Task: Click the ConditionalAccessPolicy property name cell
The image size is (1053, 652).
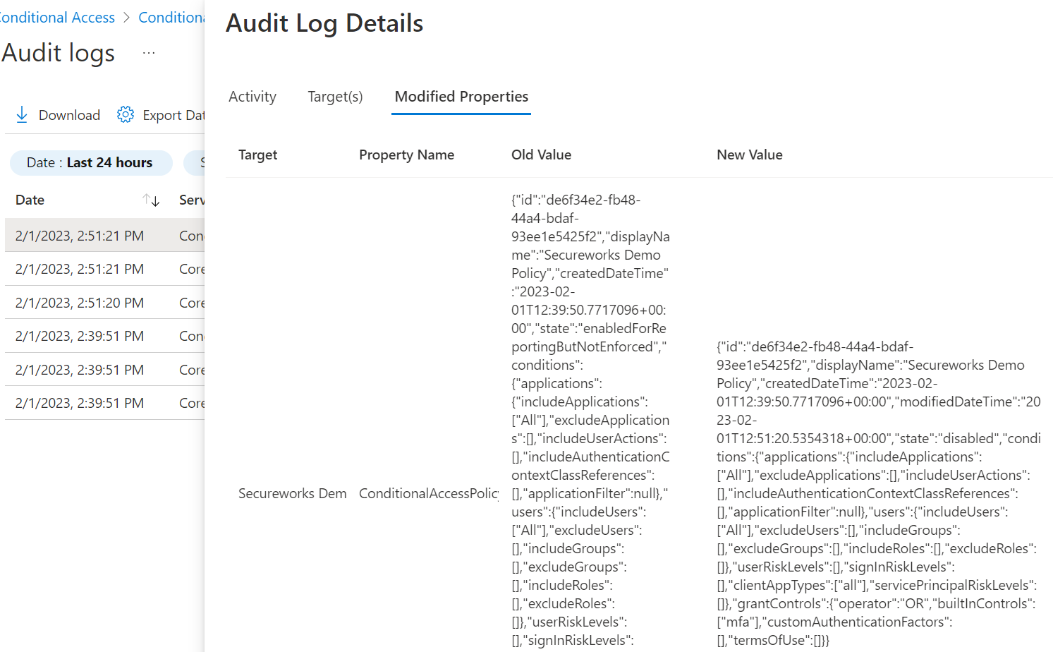Action: 428,493
